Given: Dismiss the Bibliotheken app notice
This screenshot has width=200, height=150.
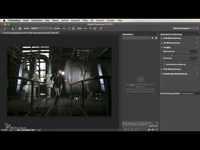Looking at the screenshot, I should (157, 123).
